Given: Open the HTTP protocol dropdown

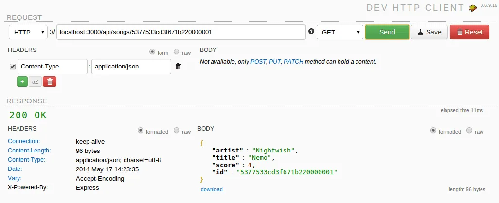Looking at the screenshot, I should (28, 32).
